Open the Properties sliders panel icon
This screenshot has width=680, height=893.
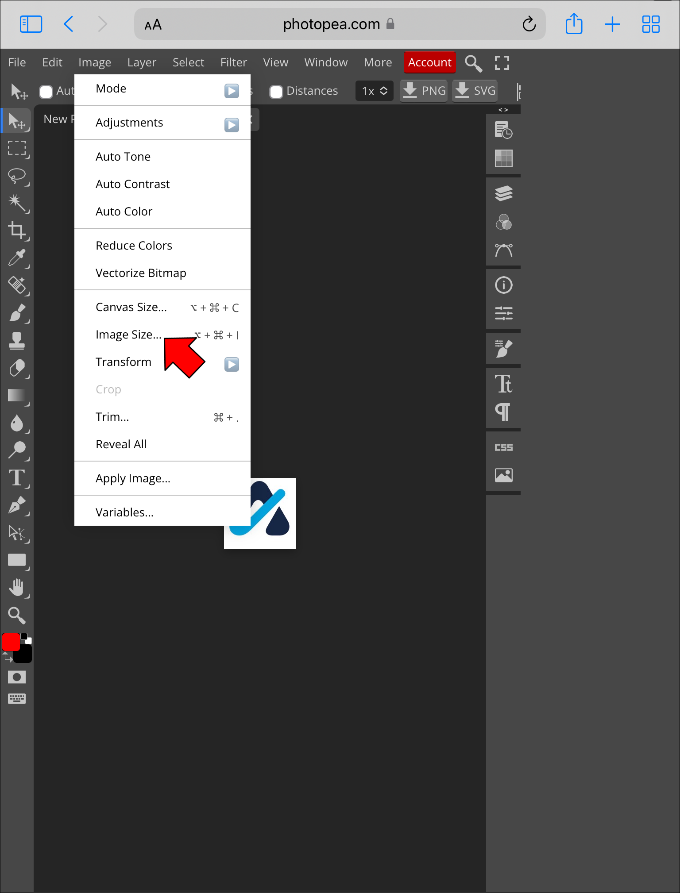tap(503, 313)
